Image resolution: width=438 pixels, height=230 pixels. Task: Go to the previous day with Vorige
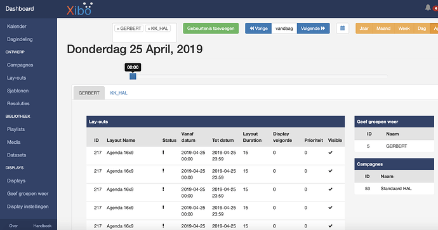tap(258, 28)
